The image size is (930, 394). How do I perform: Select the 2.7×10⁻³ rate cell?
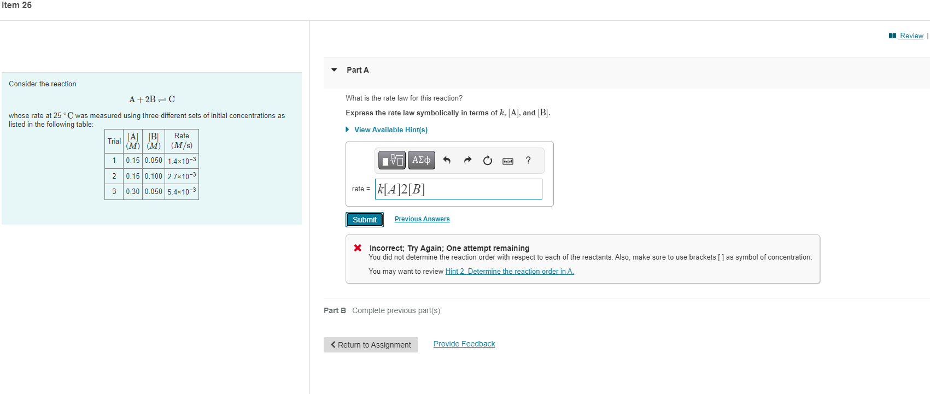182,176
